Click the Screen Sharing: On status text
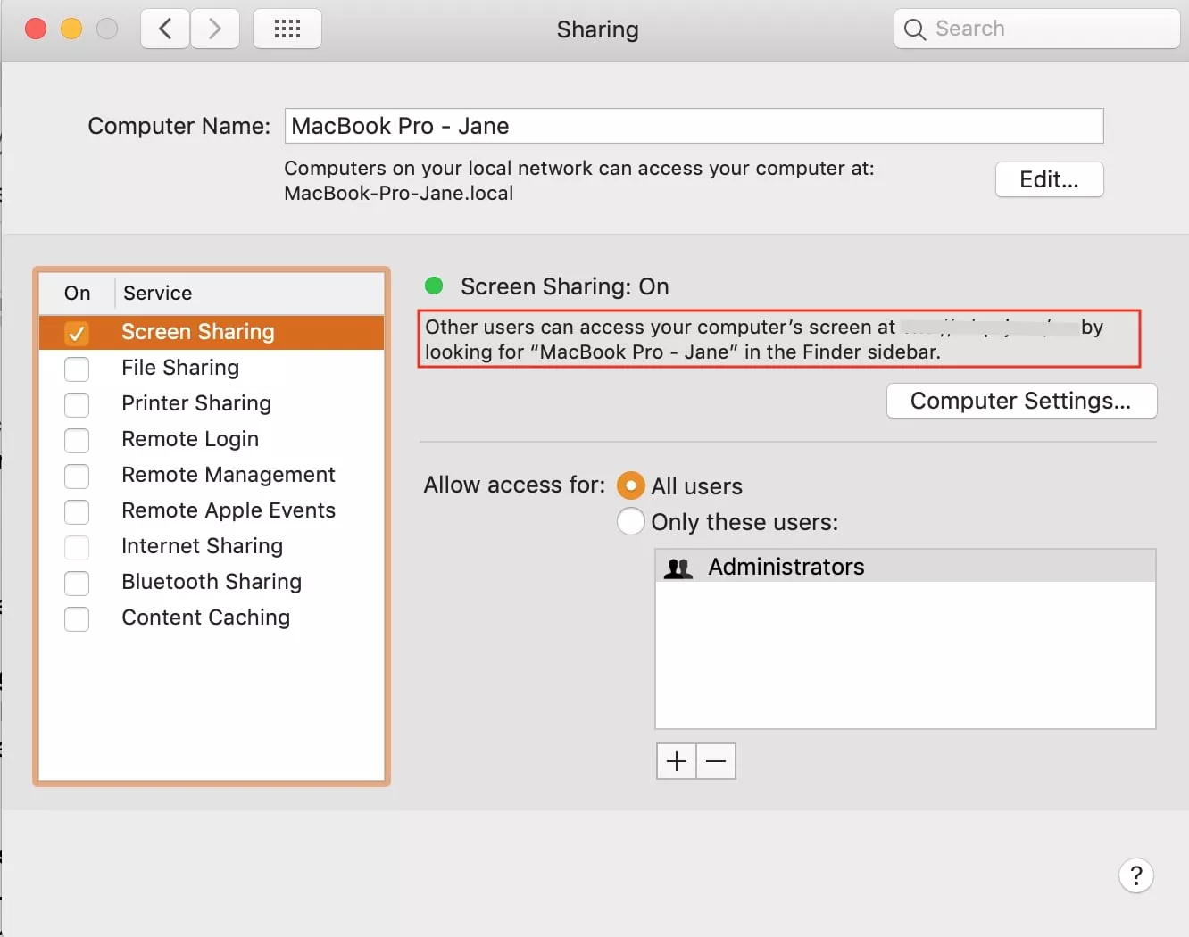The image size is (1189, 937). coord(565,286)
